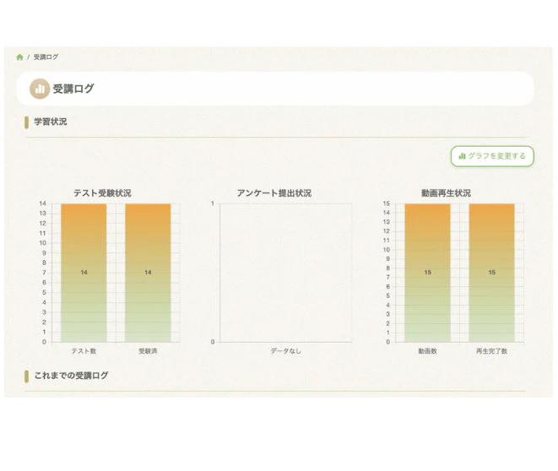Click the テスト受験状況 chart title

tap(102, 192)
